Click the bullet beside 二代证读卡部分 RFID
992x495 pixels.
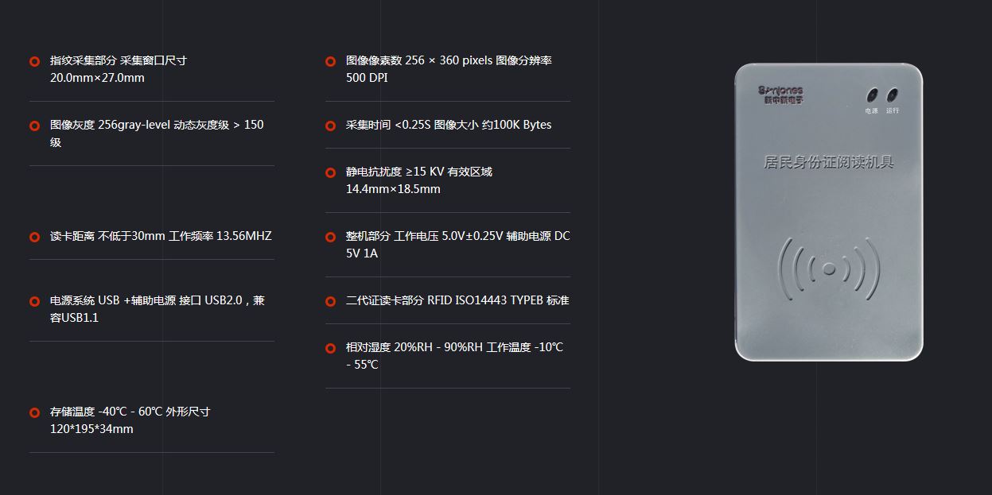coord(330,301)
